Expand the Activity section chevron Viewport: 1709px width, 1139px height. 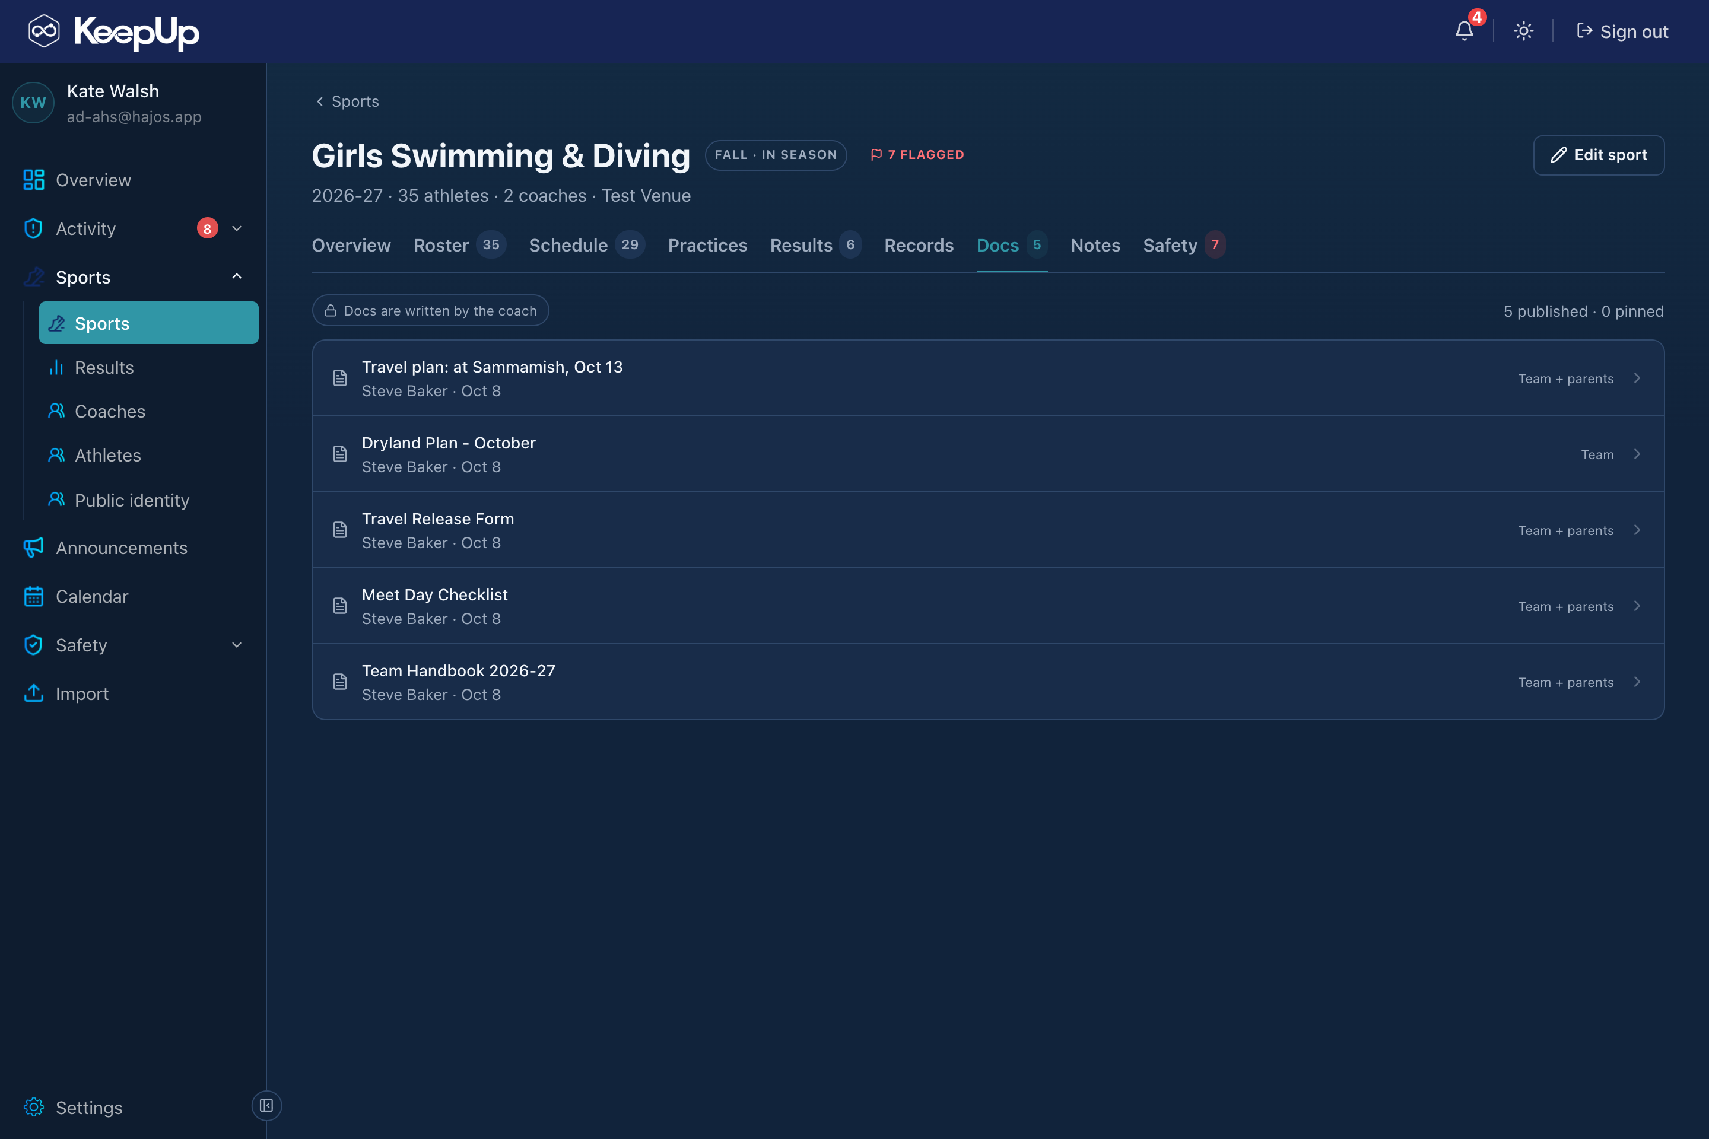point(237,228)
